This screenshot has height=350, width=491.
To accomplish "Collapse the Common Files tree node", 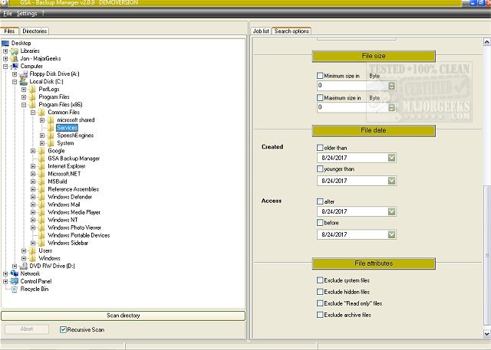I will tap(33, 113).
